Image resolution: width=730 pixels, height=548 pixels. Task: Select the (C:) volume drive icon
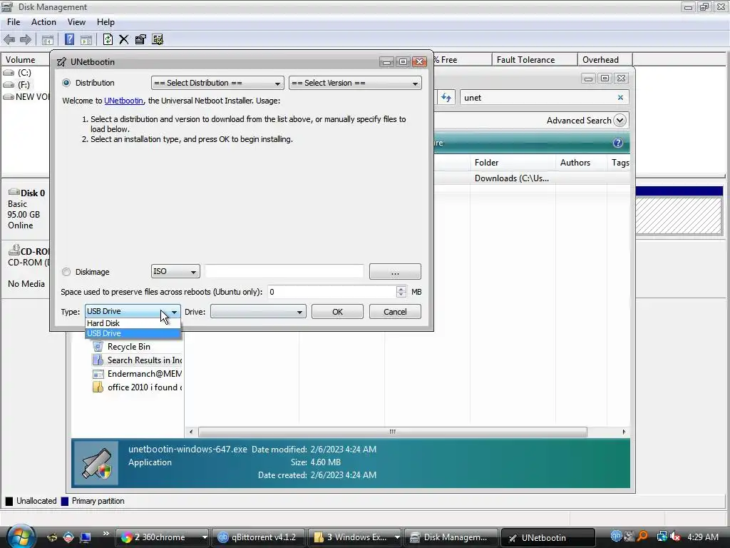pyautogui.click(x=9, y=73)
